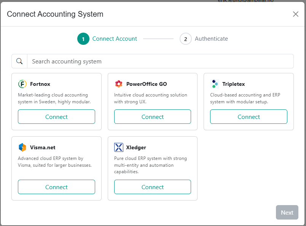The width and height of the screenshot is (306, 226).
Task: Select the Fortnox card title
Action: [40, 84]
